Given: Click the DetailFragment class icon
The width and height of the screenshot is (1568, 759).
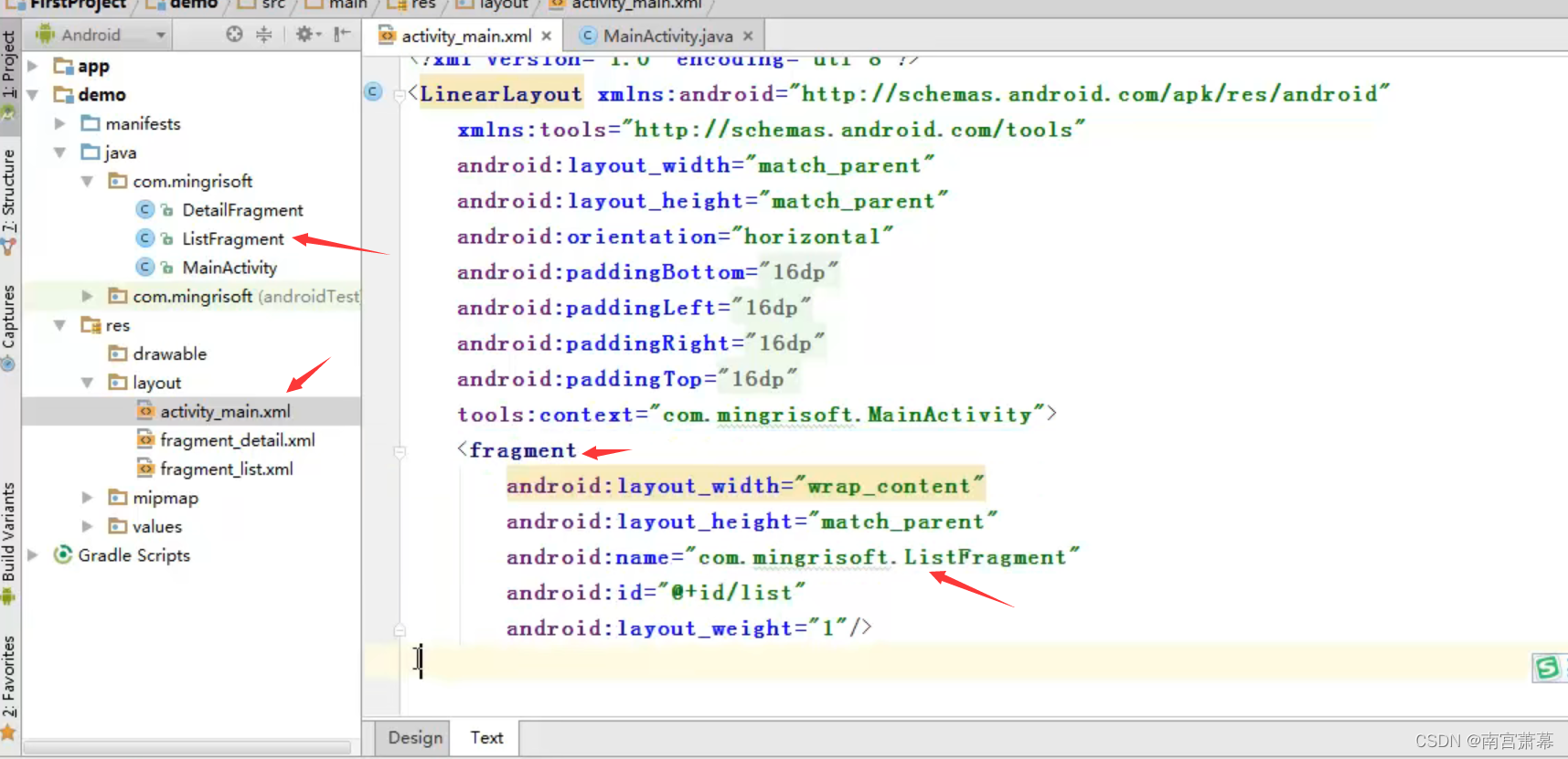Looking at the screenshot, I should coord(144,210).
